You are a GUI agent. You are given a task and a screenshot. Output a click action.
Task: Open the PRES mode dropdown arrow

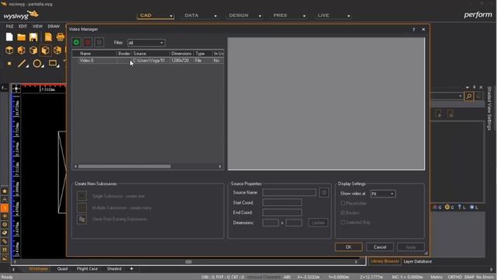[304, 16]
